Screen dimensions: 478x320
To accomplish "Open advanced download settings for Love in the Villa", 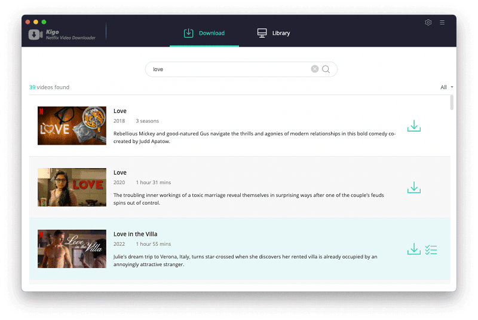I will pyautogui.click(x=431, y=249).
